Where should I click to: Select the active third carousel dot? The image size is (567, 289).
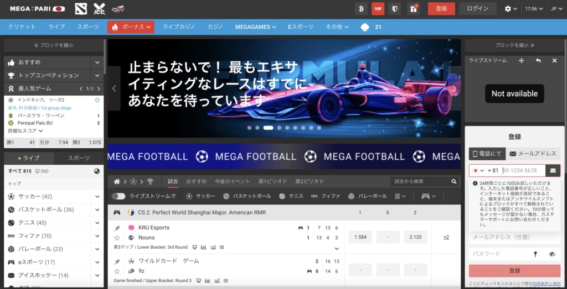(268, 128)
